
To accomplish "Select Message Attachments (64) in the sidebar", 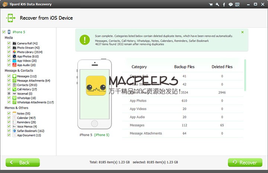I will (x=33, y=81).
